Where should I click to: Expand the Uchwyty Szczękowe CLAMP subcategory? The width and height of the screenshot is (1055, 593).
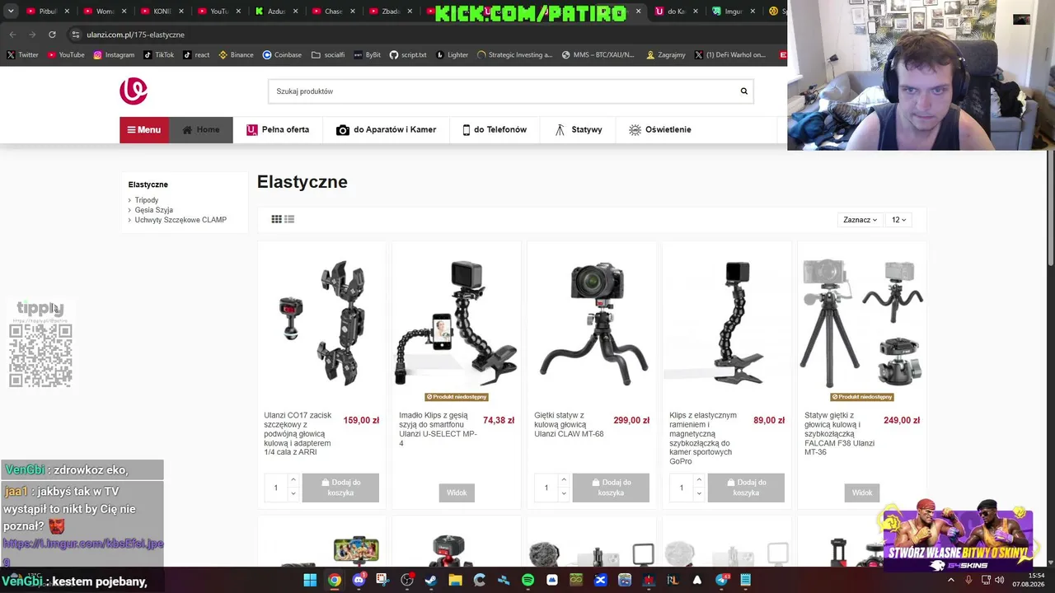click(180, 220)
